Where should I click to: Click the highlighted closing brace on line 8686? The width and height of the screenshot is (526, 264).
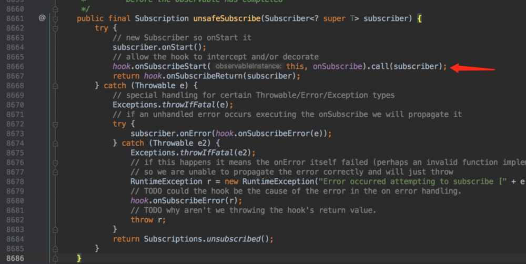pyautogui.click(x=79, y=258)
